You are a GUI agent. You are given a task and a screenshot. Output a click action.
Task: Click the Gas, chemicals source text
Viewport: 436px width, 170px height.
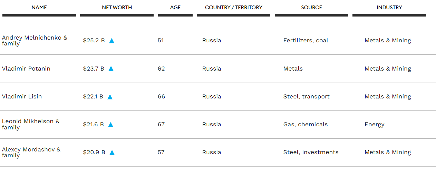(x=305, y=124)
